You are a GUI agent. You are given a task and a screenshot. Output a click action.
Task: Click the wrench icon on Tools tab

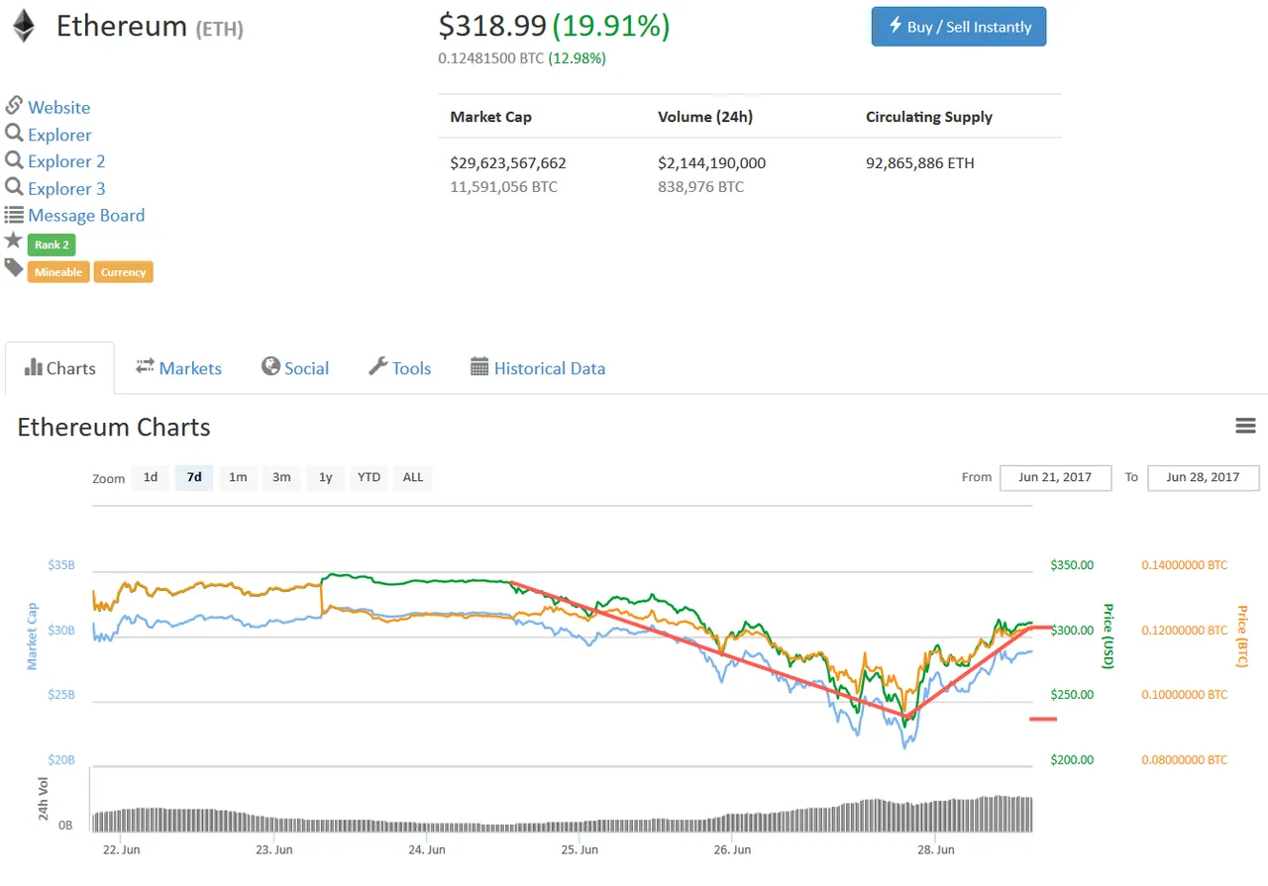377,366
